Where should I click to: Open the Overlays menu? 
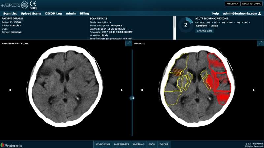point(139,144)
